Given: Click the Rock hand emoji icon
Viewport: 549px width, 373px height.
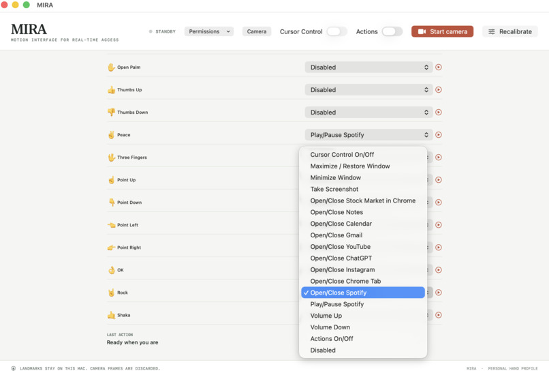Looking at the screenshot, I should pos(111,293).
